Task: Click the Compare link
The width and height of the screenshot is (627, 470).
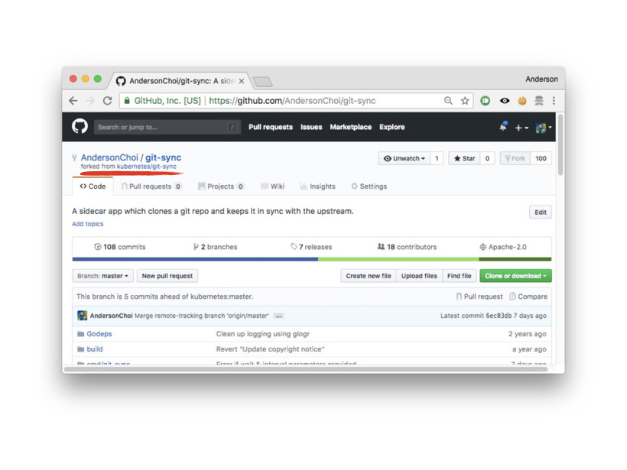Action: pos(528,297)
